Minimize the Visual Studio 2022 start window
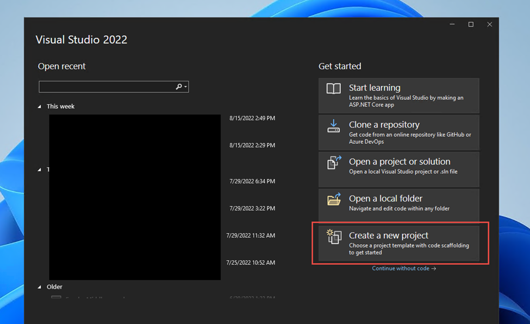 [452, 24]
